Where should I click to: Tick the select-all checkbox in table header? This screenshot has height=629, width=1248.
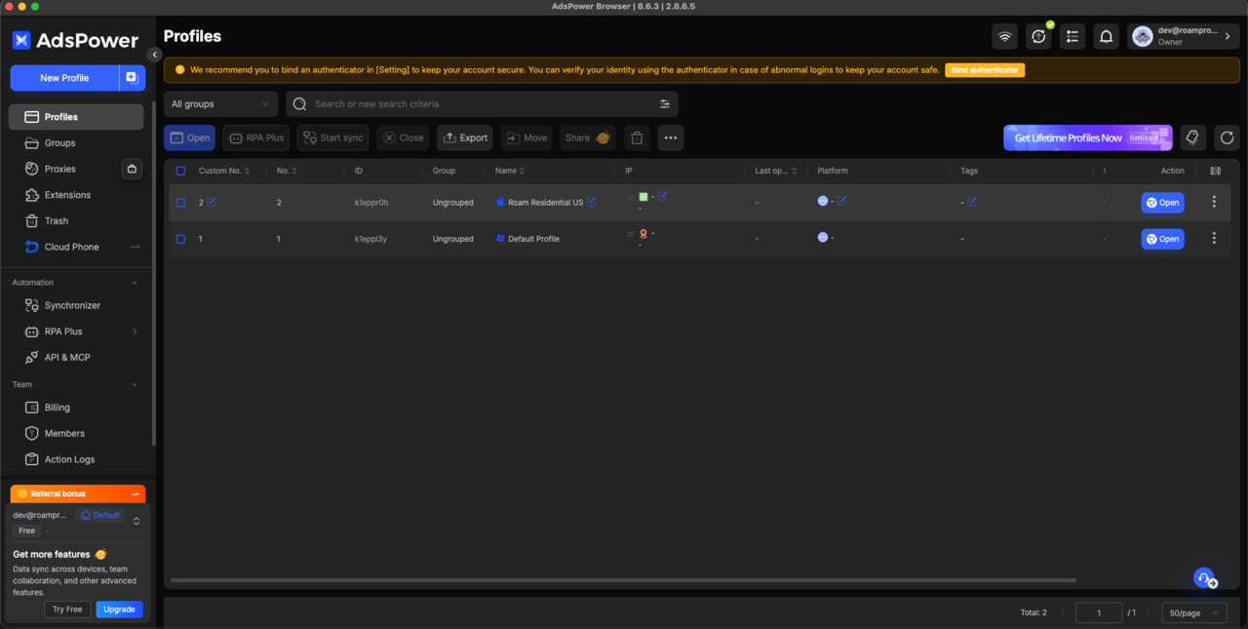coord(180,171)
